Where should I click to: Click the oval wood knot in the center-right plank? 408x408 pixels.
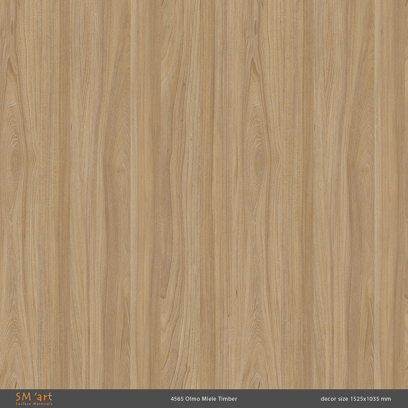(x=259, y=161)
